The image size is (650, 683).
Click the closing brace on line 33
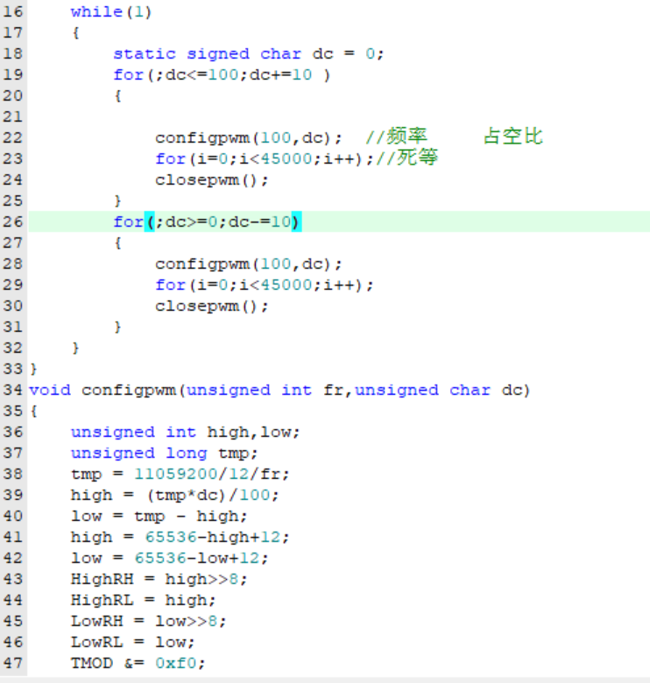coord(34,370)
